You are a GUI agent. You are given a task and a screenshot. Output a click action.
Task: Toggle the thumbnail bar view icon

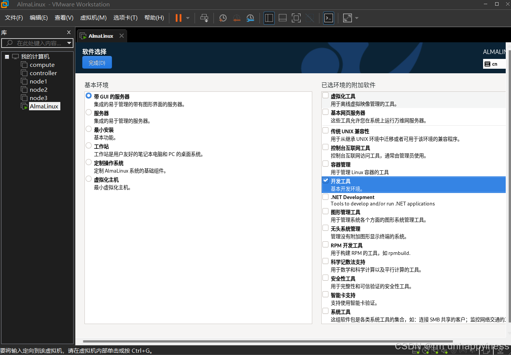[x=282, y=18]
